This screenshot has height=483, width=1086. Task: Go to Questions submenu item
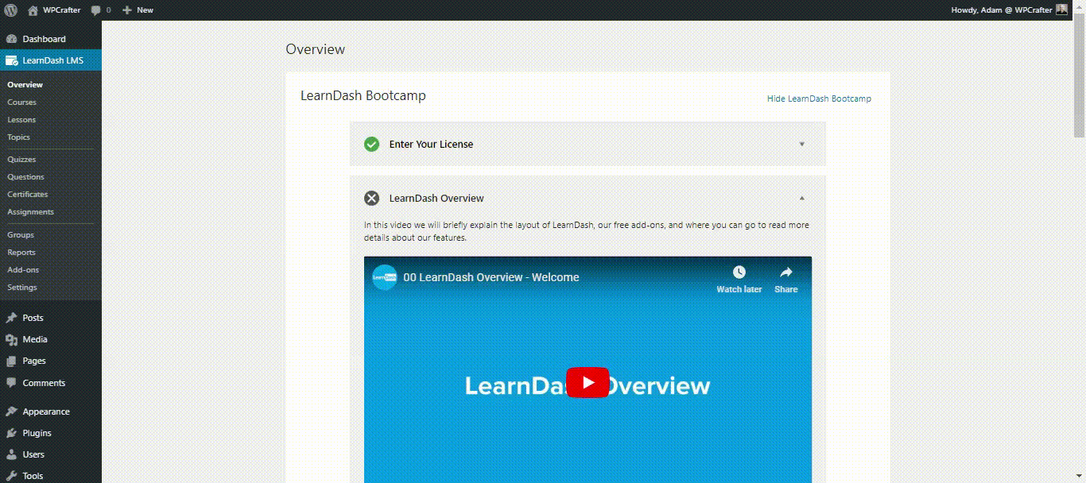pyautogui.click(x=25, y=176)
